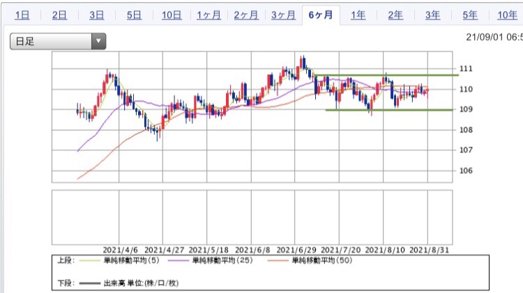Click the 2021/4/6 date axis label
This screenshot has height=293, width=523.
point(120,250)
